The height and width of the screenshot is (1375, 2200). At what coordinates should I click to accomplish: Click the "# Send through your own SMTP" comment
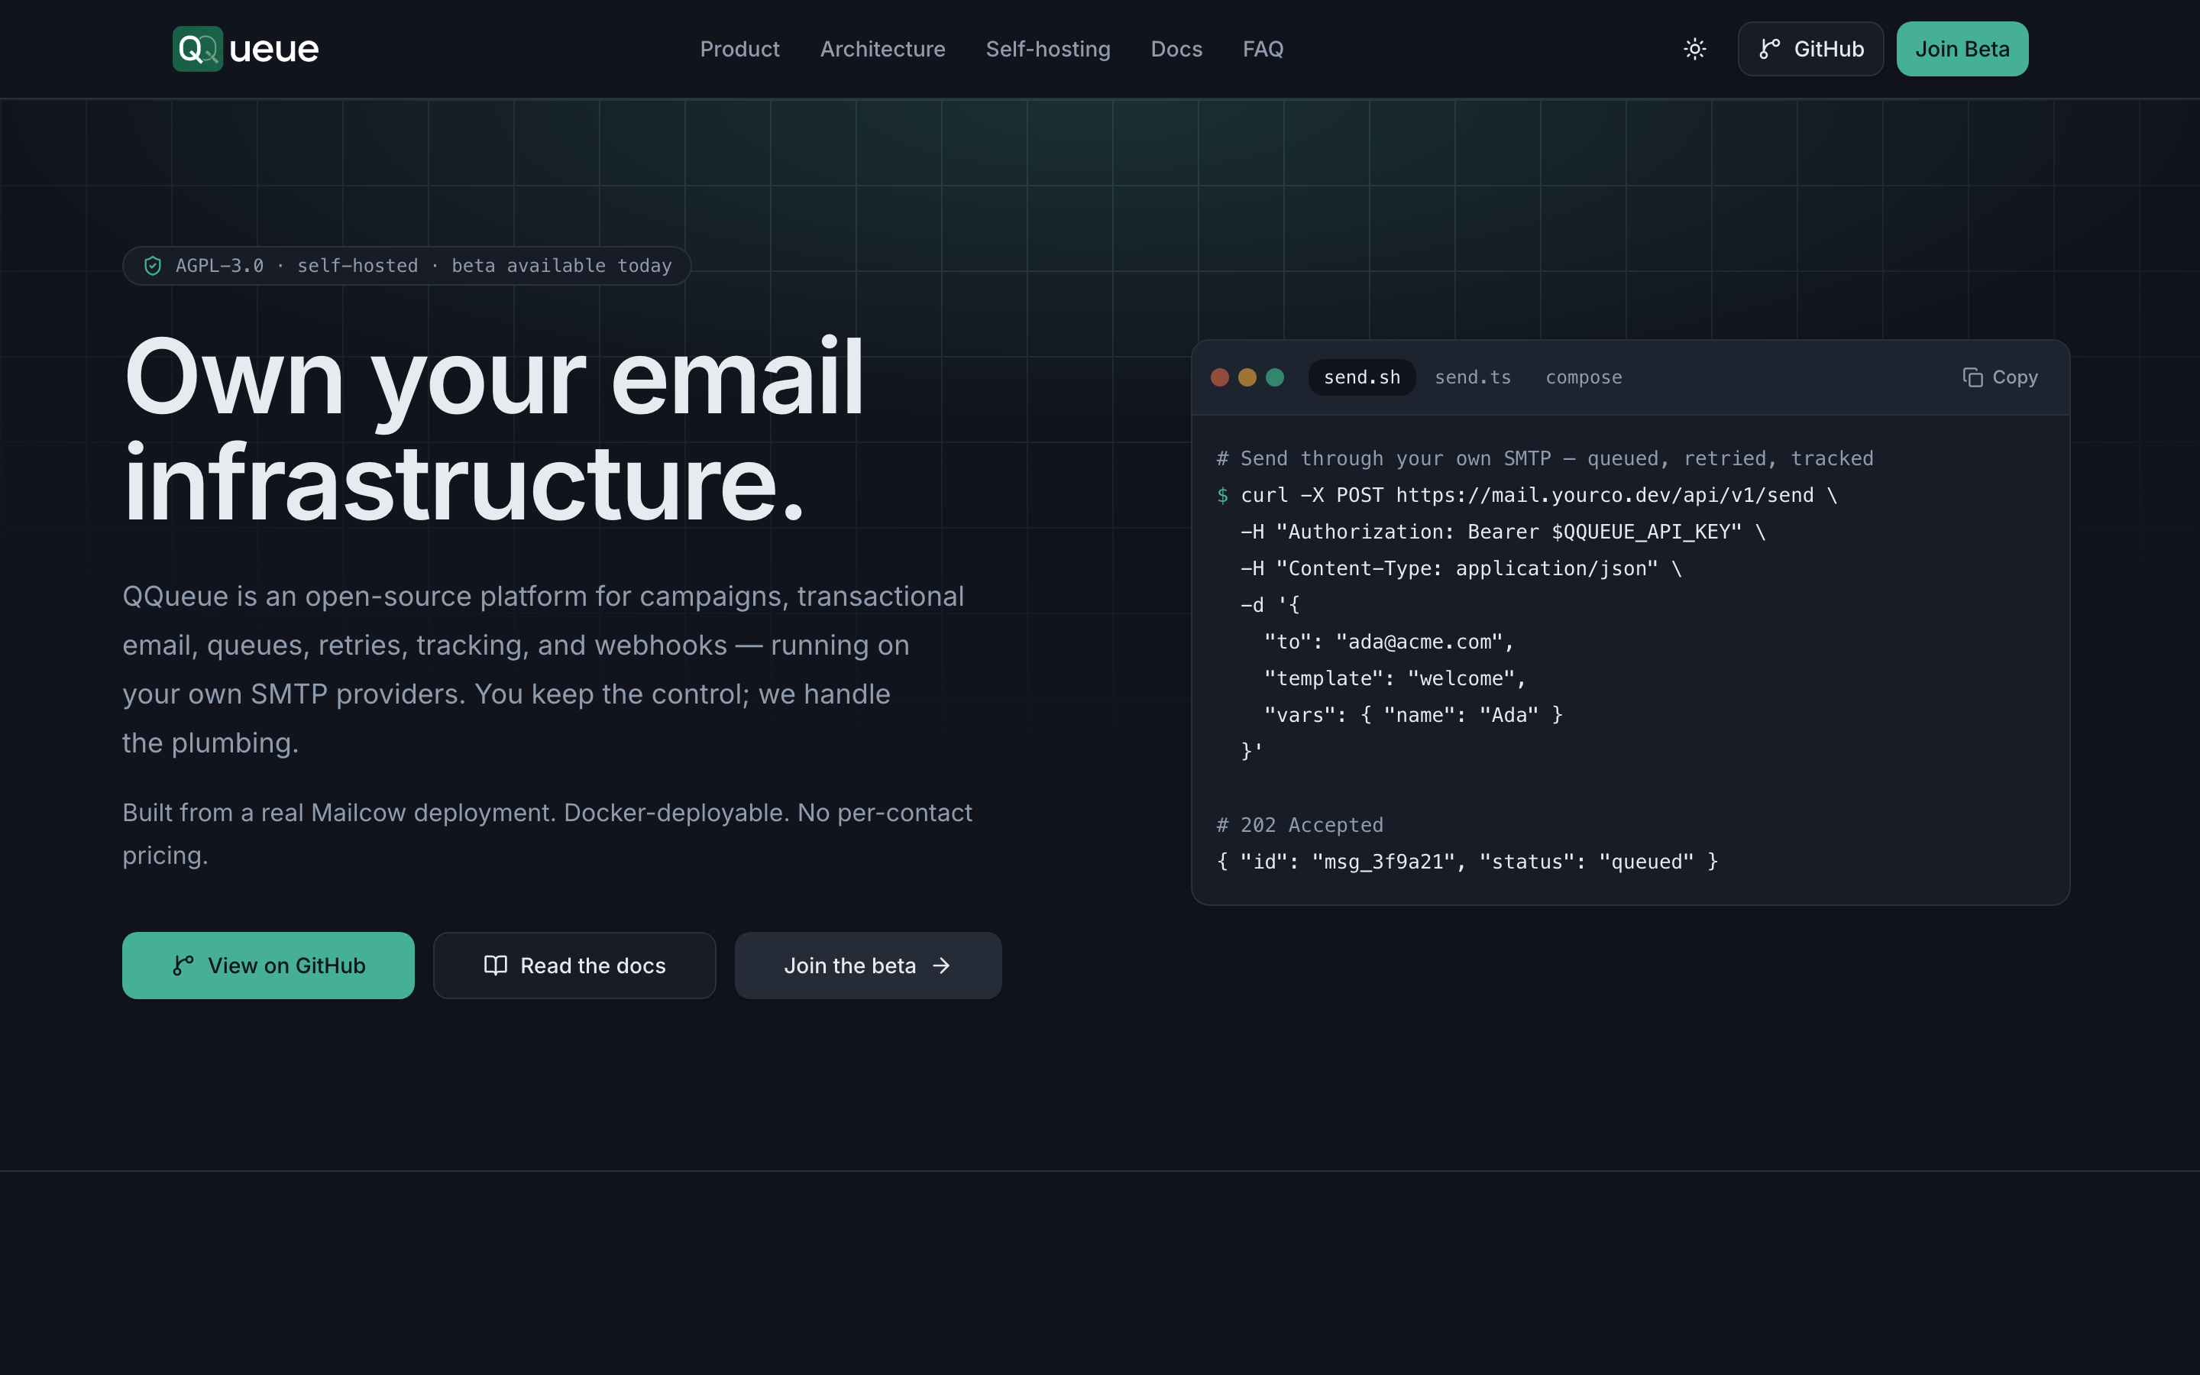(1545, 458)
